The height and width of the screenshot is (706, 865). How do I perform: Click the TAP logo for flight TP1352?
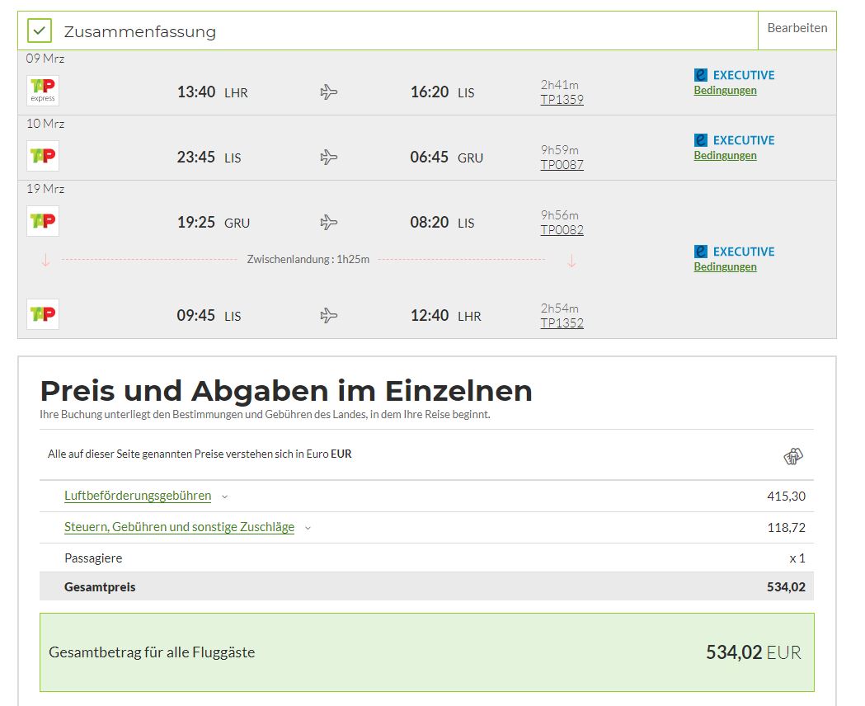coord(43,314)
